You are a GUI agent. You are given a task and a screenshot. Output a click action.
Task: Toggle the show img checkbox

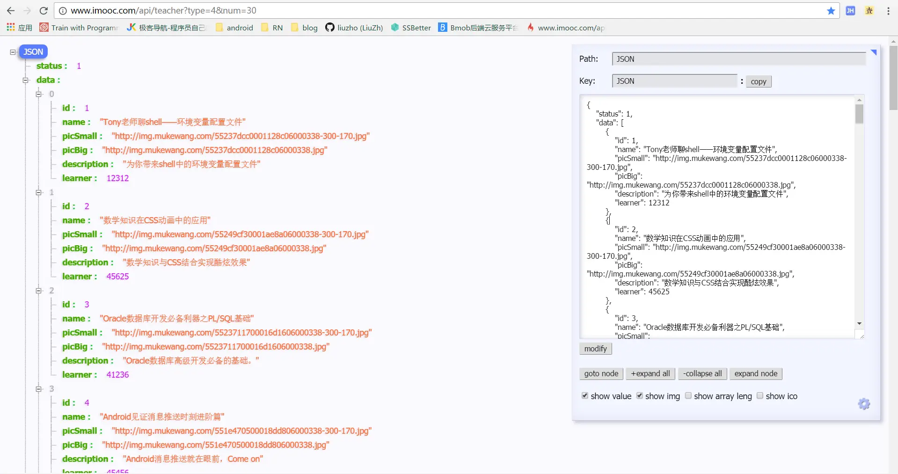[x=639, y=396]
